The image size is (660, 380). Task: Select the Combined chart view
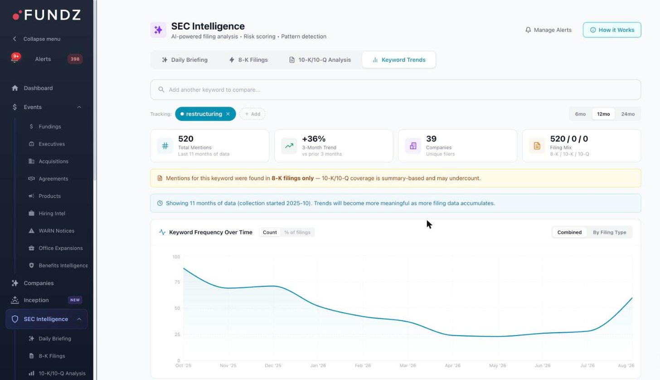click(x=569, y=232)
